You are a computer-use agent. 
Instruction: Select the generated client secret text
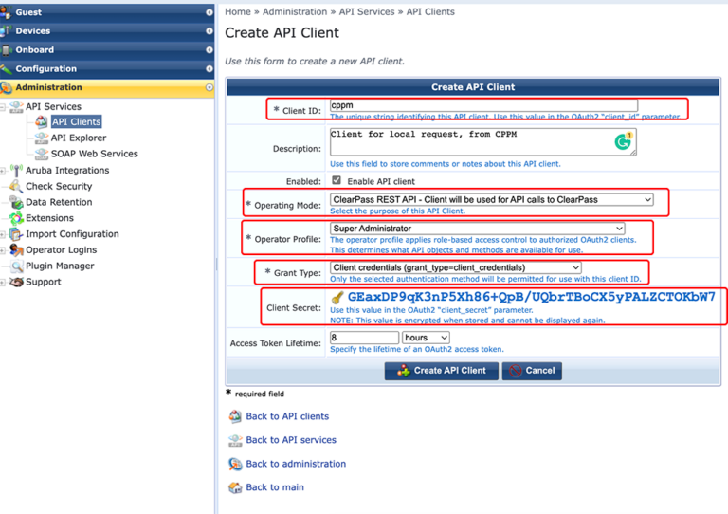coord(532,297)
